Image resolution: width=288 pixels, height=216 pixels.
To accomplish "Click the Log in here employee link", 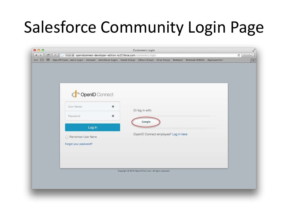I will (x=180, y=134).
